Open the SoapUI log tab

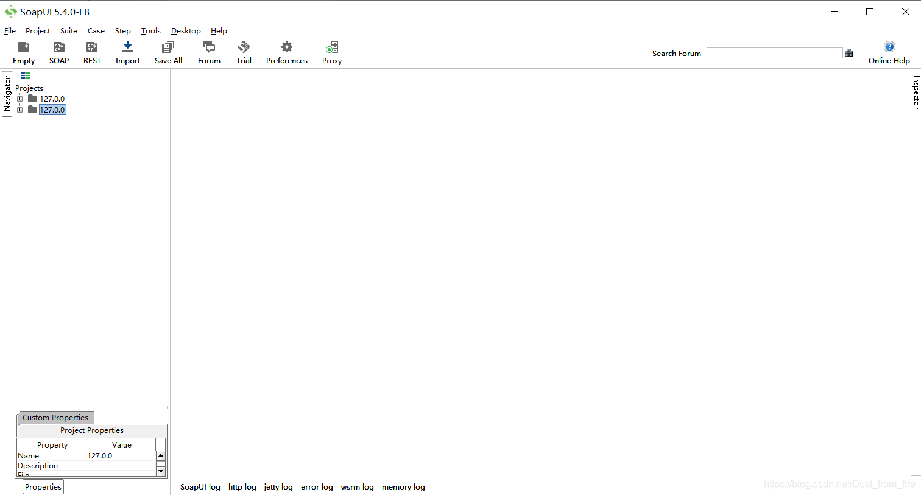coord(200,487)
